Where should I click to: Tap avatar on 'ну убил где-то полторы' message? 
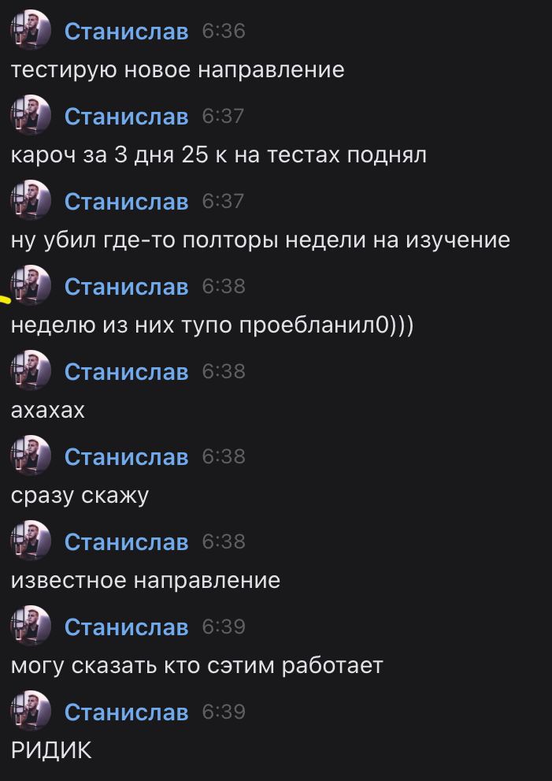[31, 200]
